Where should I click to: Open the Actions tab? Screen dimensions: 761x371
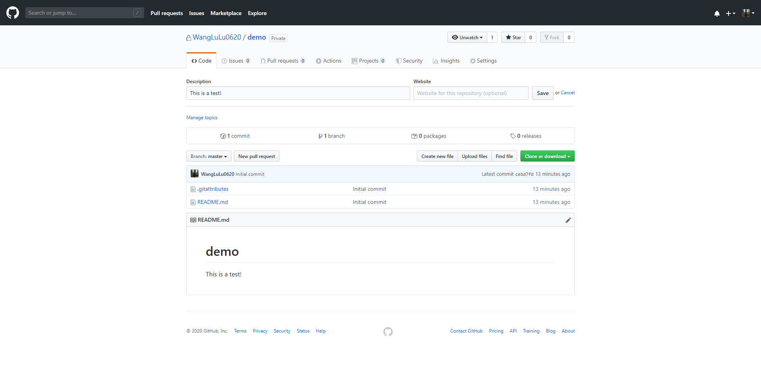click(x=329, y=61)
